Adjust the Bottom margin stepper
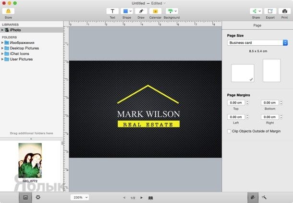The width and height of the screenshot is (293, 203). point(281,102)
